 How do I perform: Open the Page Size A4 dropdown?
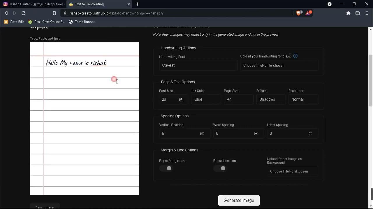(x=238, y=99)
